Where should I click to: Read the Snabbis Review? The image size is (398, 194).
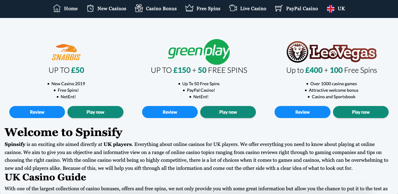(37, 112)
